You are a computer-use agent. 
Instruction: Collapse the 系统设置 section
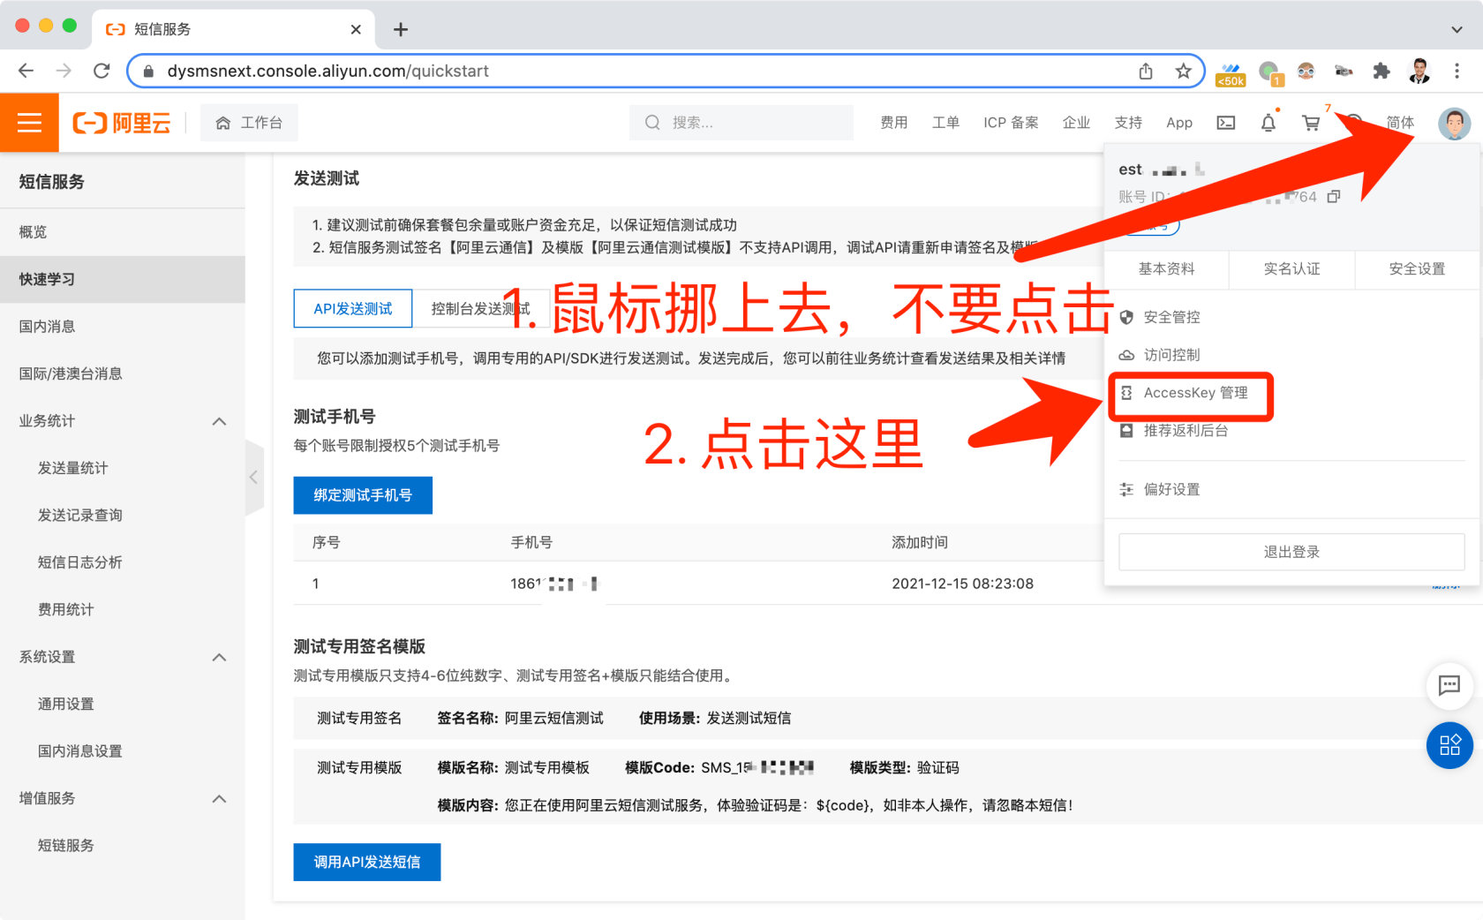coord(219,657)
